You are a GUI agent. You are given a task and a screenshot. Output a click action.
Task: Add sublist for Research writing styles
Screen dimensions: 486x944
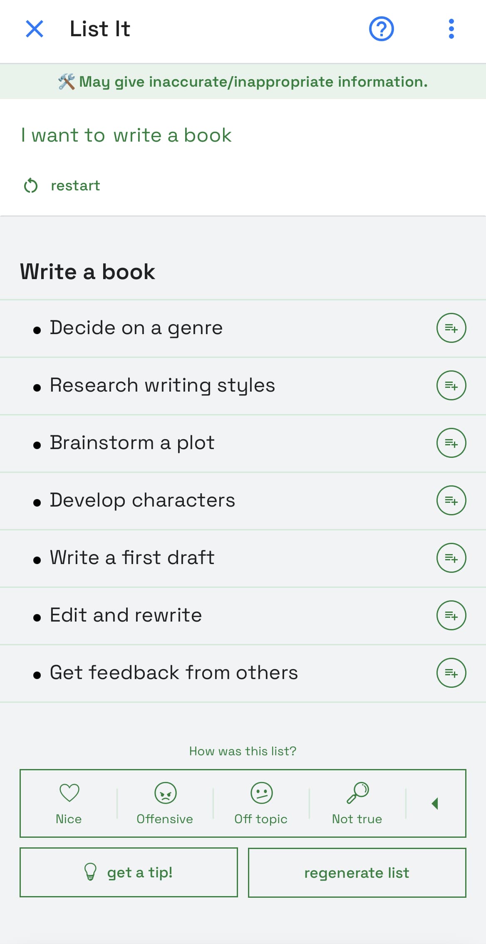(x=451, y=386)
